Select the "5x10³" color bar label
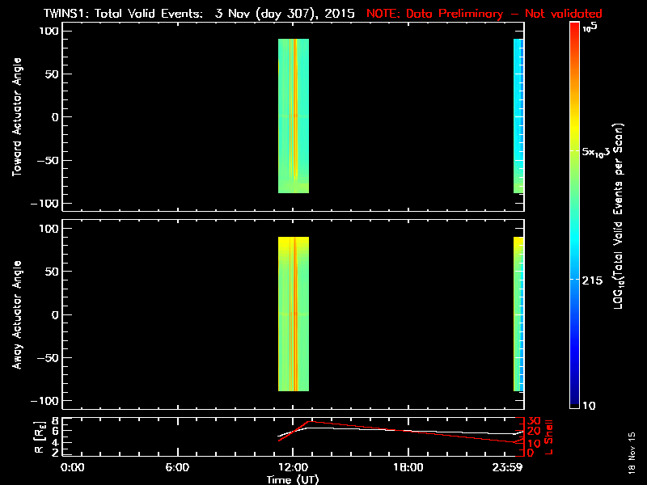Screen dimensions: 647x485 click(x=598, y=152)
